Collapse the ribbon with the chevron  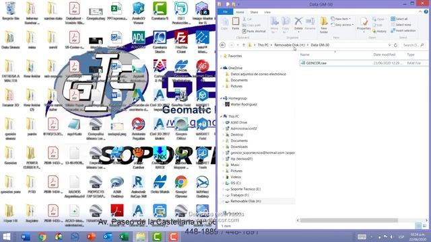[420, 12]
